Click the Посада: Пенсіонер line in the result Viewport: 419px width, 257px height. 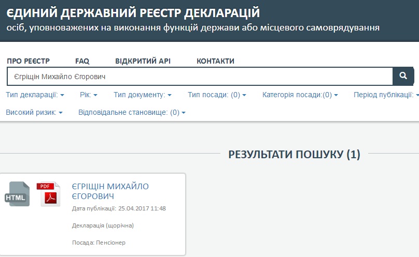click(x=99, y=242)
